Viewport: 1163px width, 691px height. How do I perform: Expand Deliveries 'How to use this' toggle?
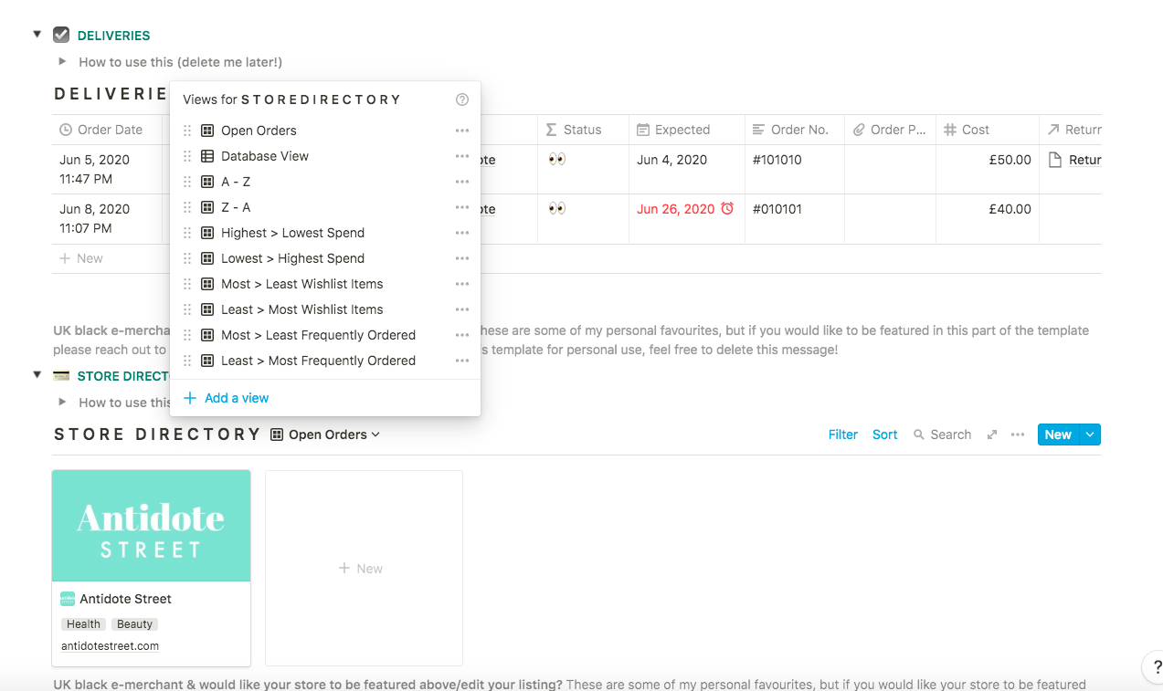[x=62, y=61]
